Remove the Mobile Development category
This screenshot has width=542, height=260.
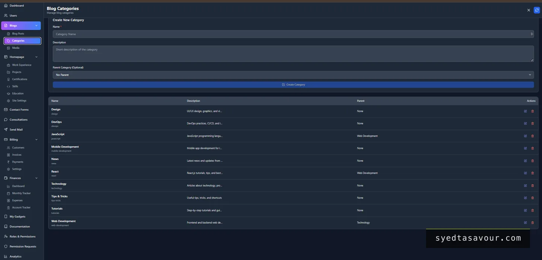[532, 148]
